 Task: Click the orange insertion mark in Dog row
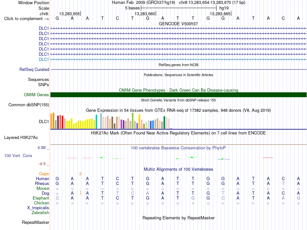tap(81, 193)
